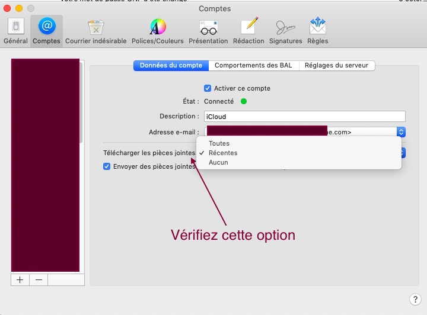Toggle Envoyer des pièces jointes checkbox
This screenshot has height=315, width=427.
point(107,167)
